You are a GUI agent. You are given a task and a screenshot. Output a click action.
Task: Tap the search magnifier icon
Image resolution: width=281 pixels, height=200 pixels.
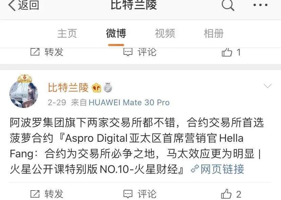(x=228, y=5)
